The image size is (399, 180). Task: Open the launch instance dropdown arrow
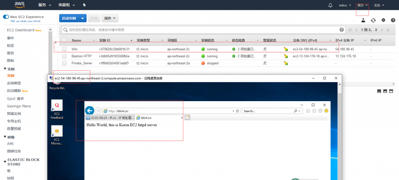[83, 18]
